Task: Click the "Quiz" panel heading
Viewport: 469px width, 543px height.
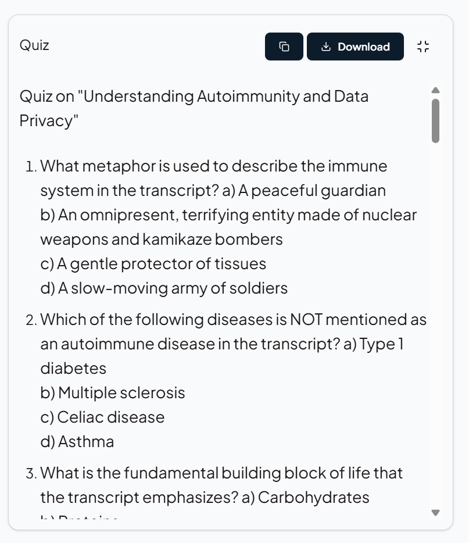Action: [x=34, y=45]
